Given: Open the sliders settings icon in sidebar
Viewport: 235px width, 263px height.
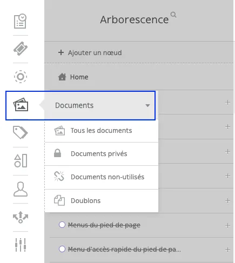Looking at the screenshot, I should point(21,245).
